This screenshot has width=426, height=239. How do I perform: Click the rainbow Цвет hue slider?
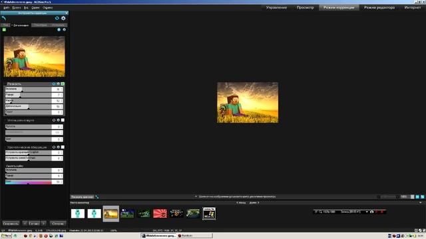tap(28, 182)
